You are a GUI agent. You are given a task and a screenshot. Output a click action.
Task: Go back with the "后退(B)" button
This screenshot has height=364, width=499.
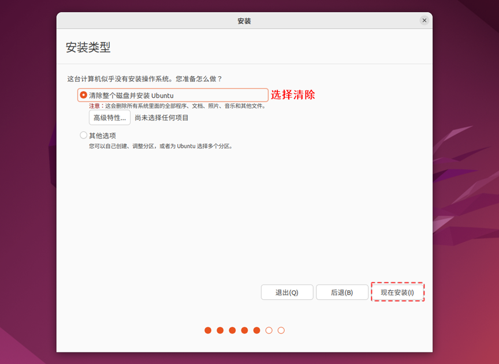click(x=342, y=292)
